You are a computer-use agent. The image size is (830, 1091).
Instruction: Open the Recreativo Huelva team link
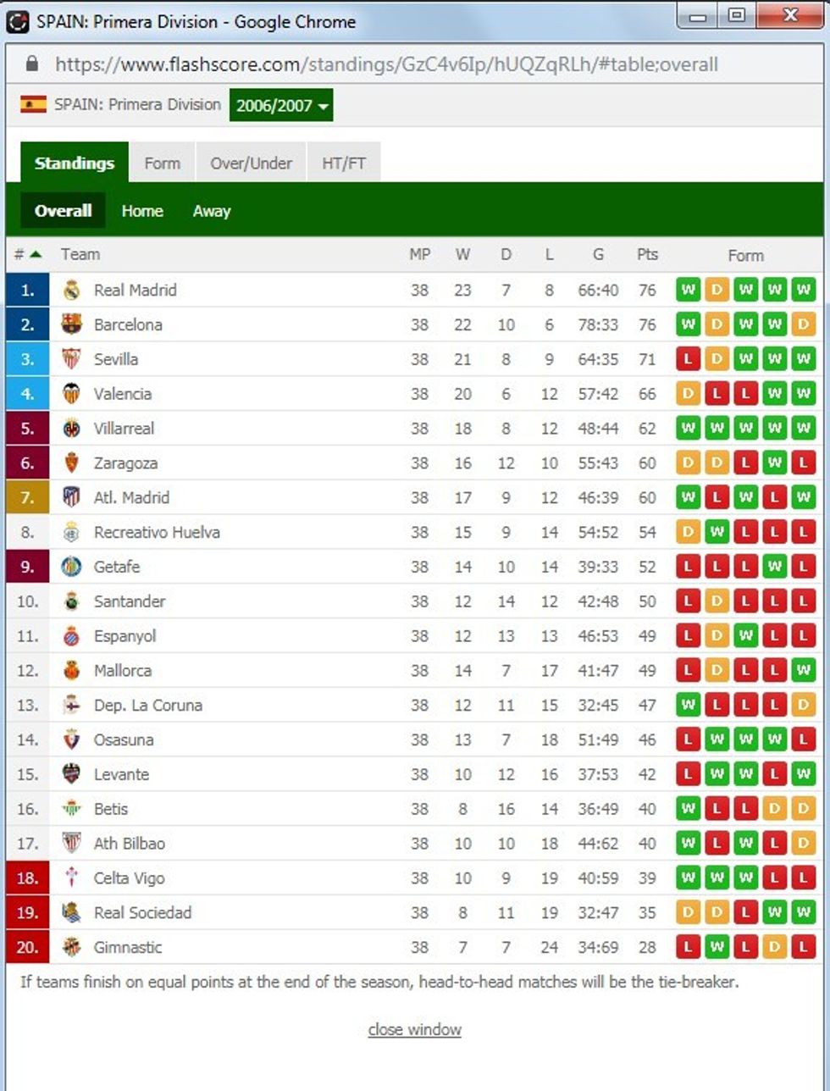[x=157, y=532]
